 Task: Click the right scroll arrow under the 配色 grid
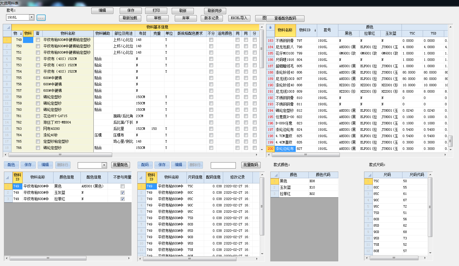tap(129, 258)
